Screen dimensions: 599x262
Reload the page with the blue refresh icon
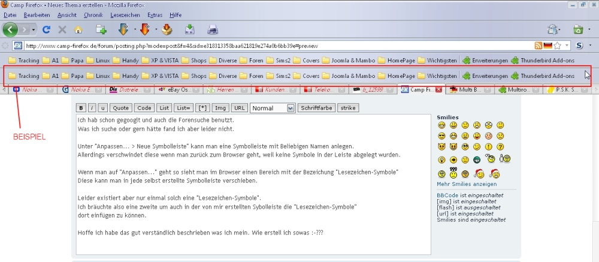[x=46, y=29]
